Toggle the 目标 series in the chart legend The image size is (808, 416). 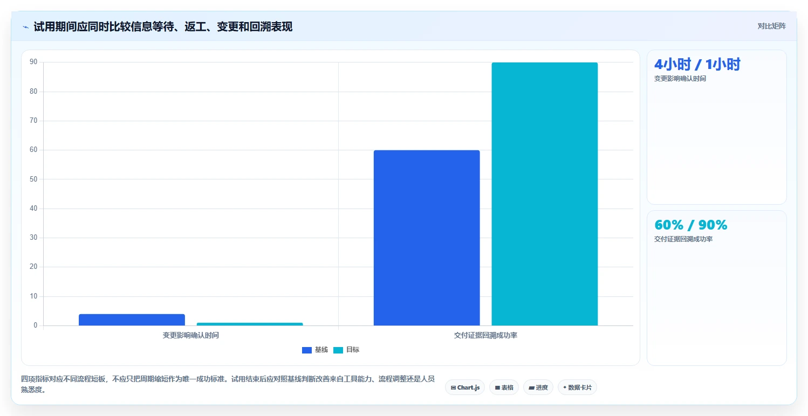coord(346,350)
